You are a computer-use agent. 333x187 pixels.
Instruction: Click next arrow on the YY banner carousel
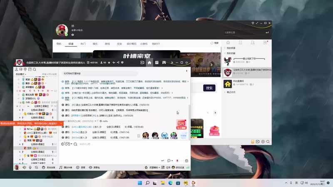click(x=211, y=65)
